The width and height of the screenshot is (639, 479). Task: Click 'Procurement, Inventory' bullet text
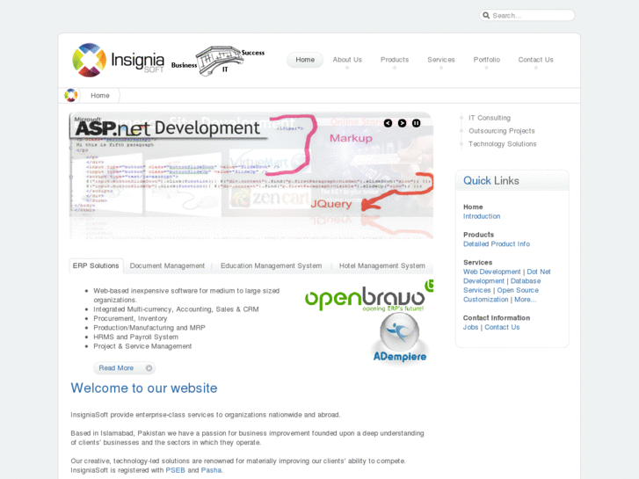[130, 318]
